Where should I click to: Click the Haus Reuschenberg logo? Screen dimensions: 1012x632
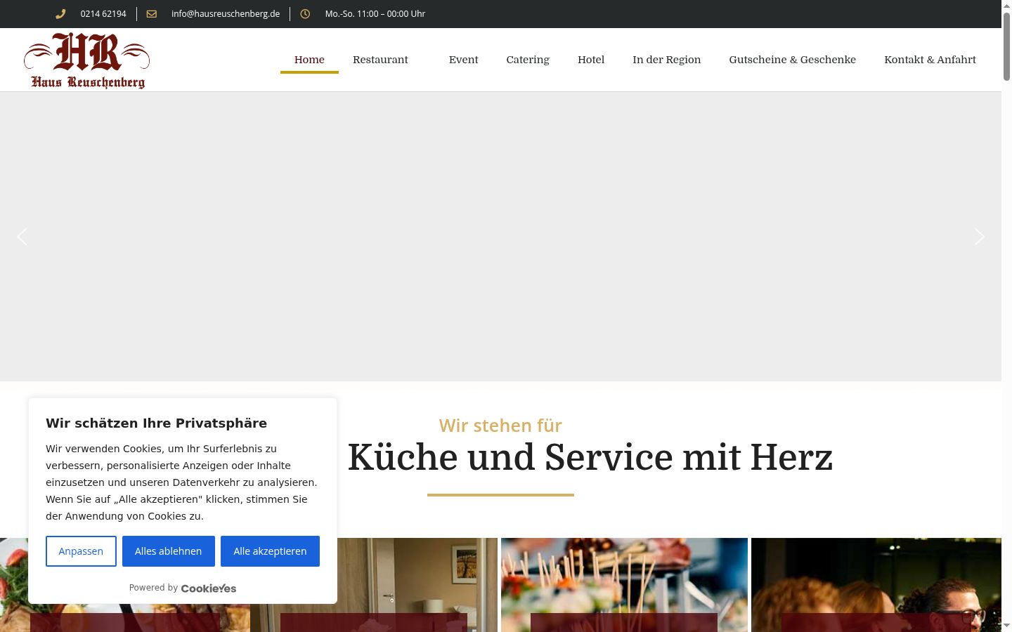(x=86, y=60)
